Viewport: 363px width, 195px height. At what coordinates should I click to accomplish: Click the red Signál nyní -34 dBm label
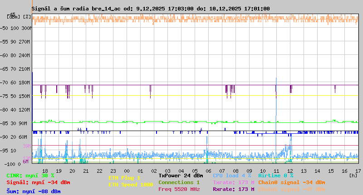click(38, 182)
